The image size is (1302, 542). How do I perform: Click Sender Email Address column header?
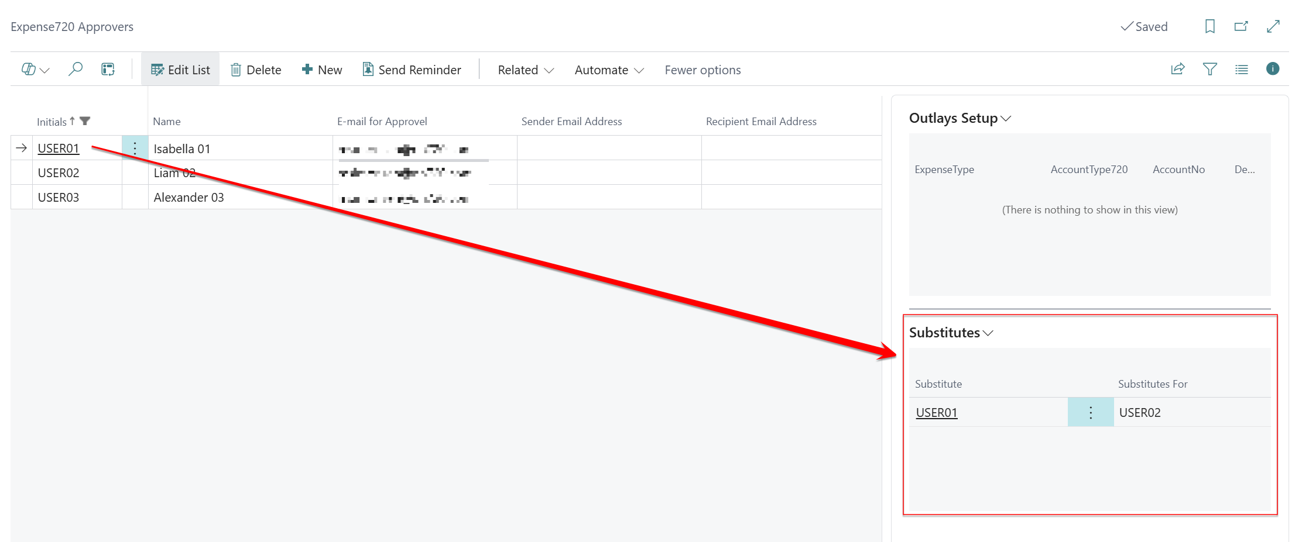[x=572, y=122]
